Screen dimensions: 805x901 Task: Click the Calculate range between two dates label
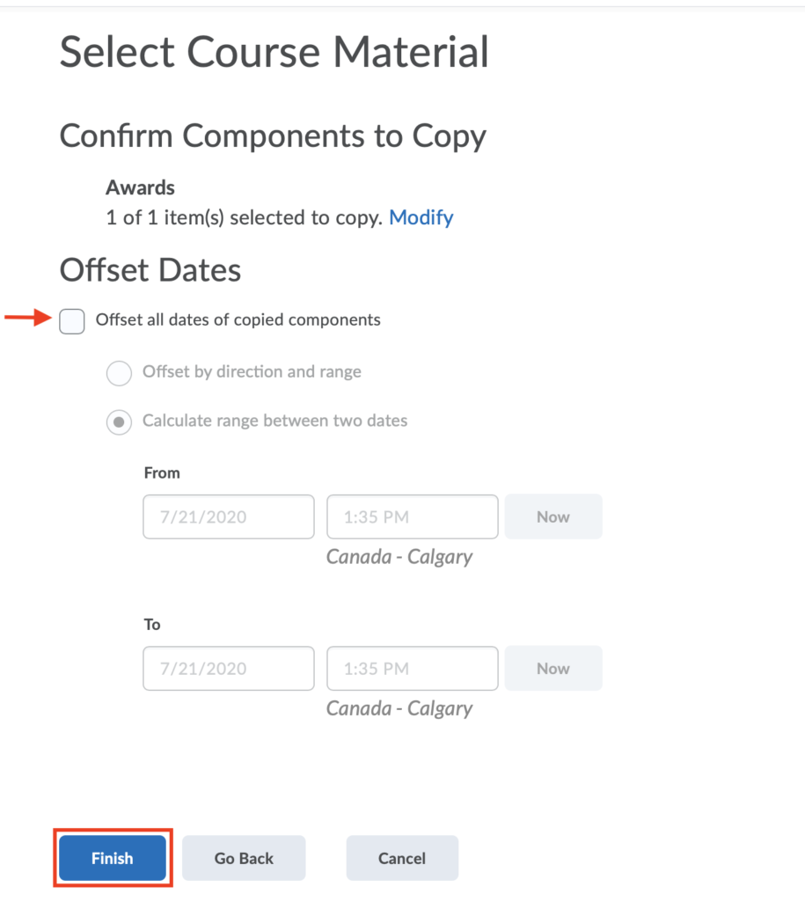[x=274, y=421]
